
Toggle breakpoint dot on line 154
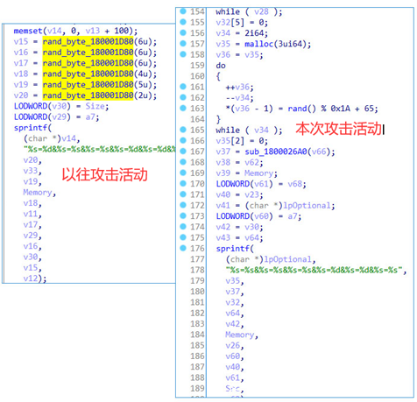click(x=183, y=11)
